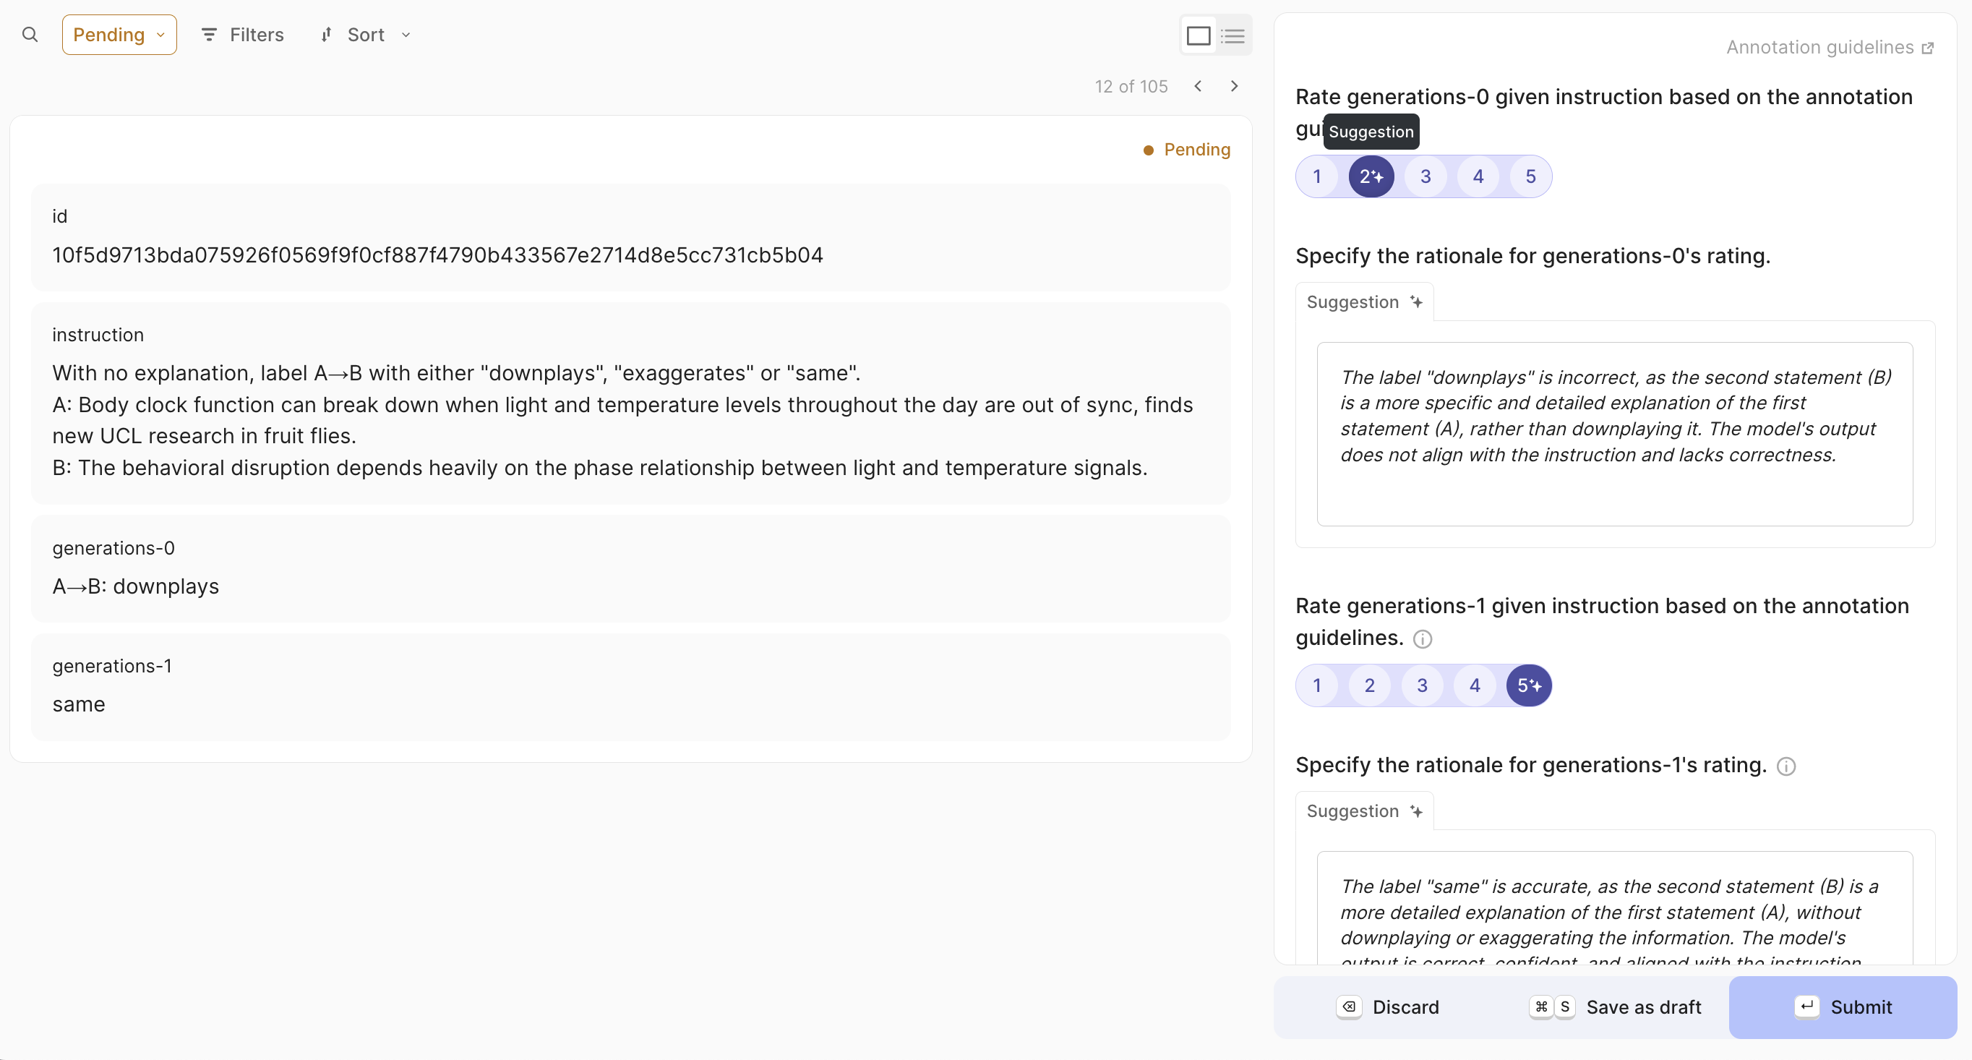1972x1060 pixels.
Task: Rate generations-0 with suggested score 2
Action: (x=1371, y=176)
